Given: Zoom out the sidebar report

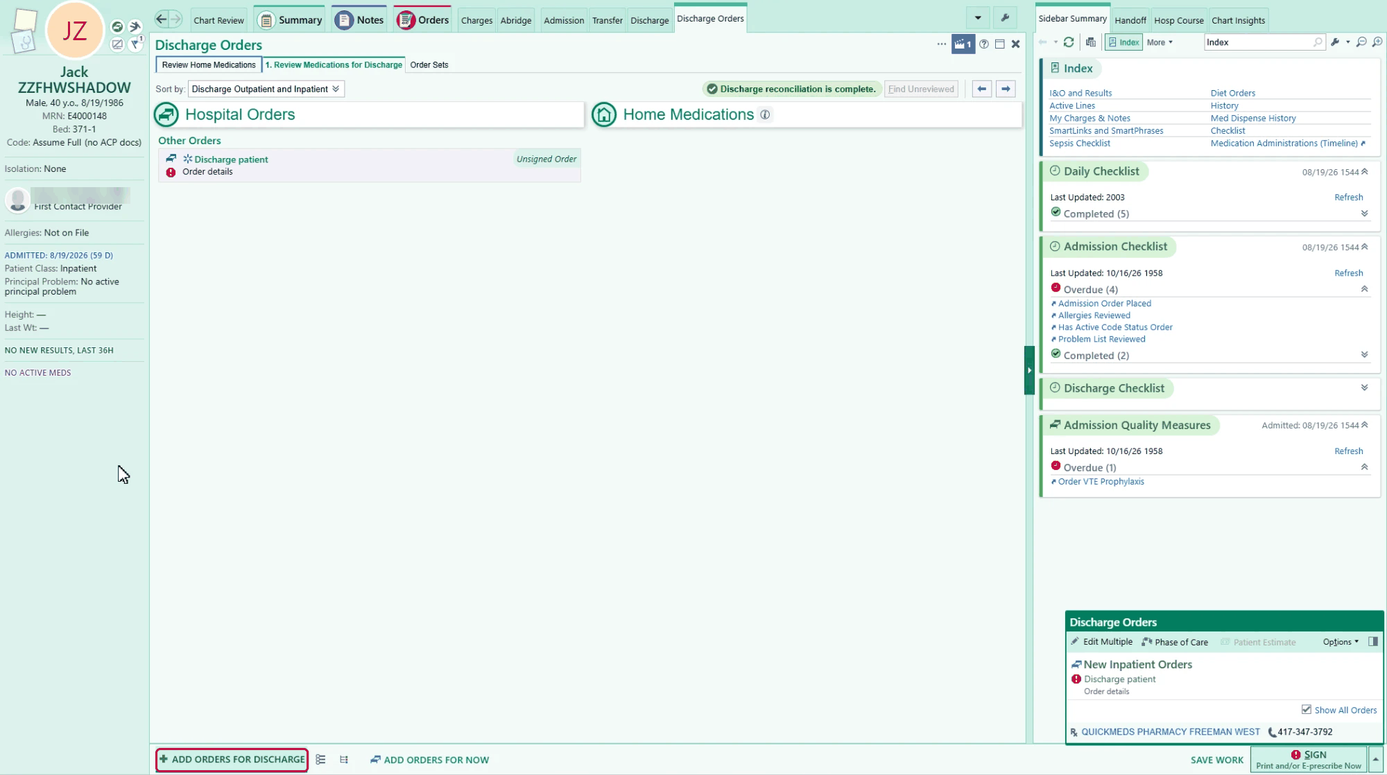Looking at the screenshot, I should tap(1361, 42).
